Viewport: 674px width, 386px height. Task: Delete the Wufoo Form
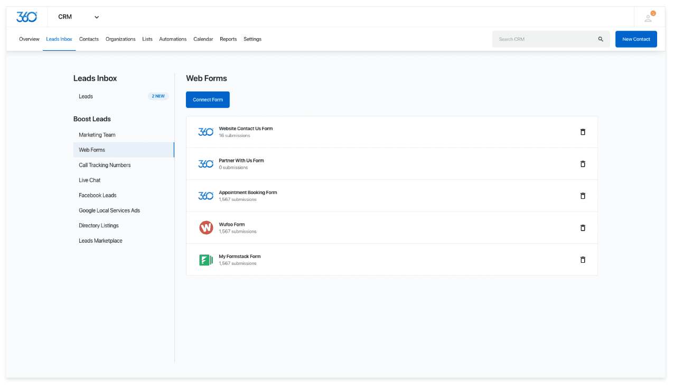point(583,228)
